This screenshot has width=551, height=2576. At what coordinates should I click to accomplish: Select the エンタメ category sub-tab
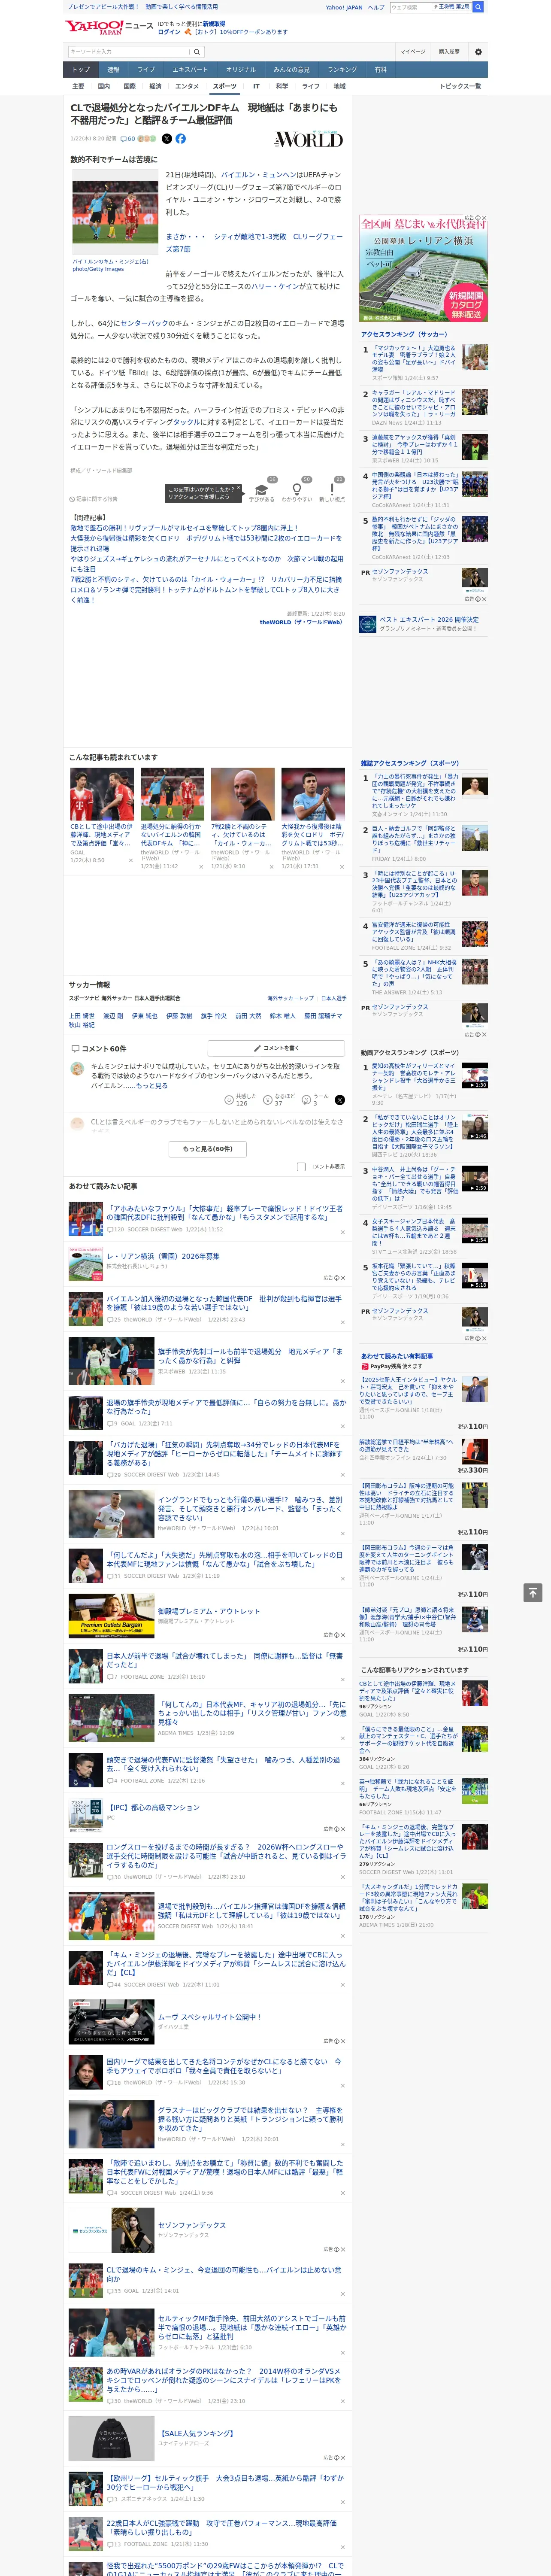(x=187, y=86)
